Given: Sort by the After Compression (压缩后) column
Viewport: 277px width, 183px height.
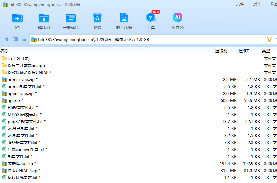Looking at the screenshot, I should (x=245, y=51).
